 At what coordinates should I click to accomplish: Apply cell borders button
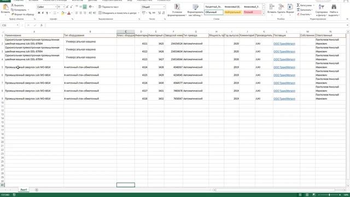pos(55,13)
